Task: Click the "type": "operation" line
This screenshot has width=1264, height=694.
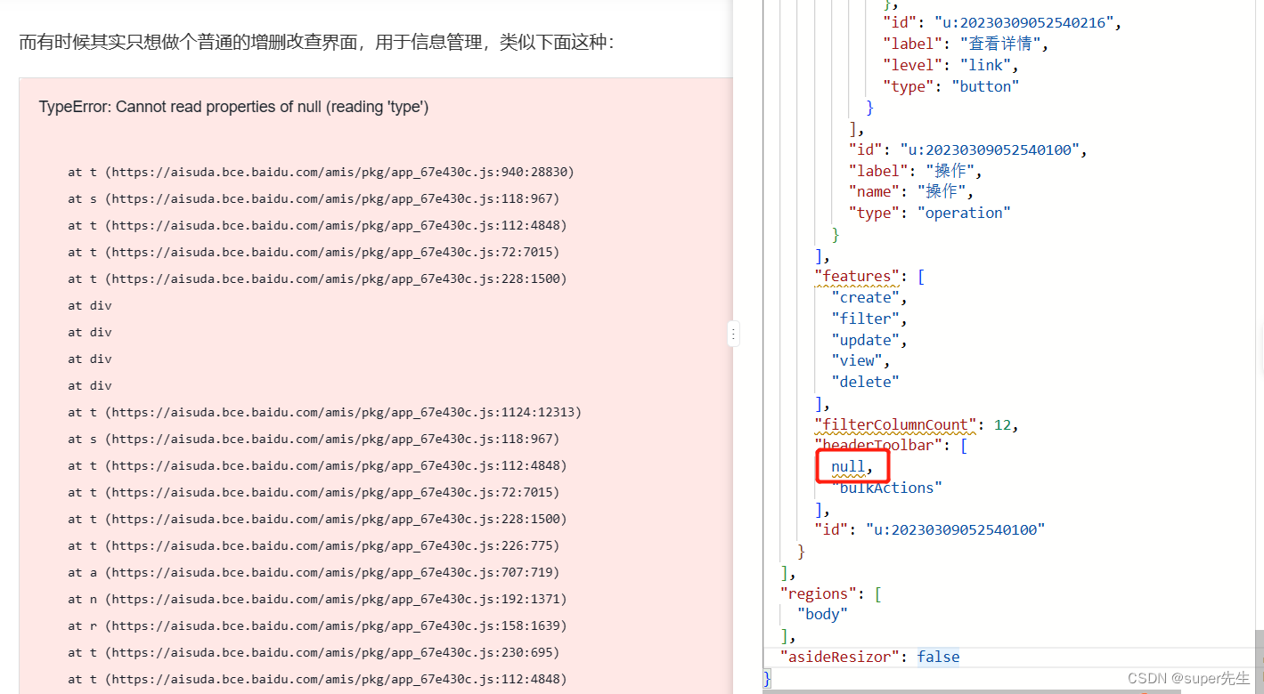Action: (x=930, y=213)
